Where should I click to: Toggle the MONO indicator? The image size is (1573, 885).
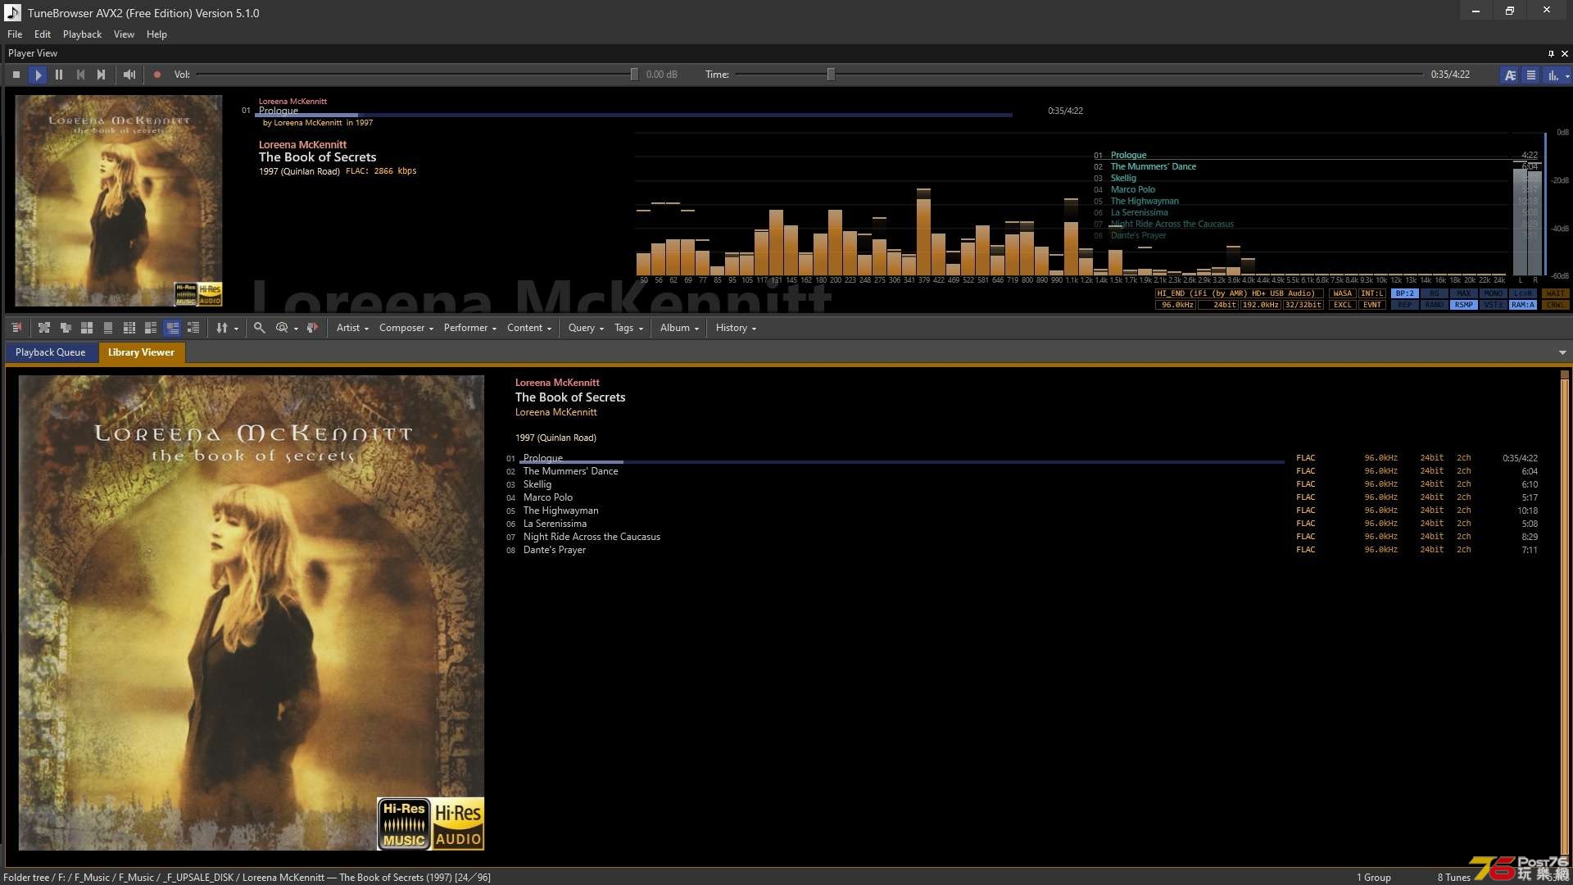coord(1493,293)
